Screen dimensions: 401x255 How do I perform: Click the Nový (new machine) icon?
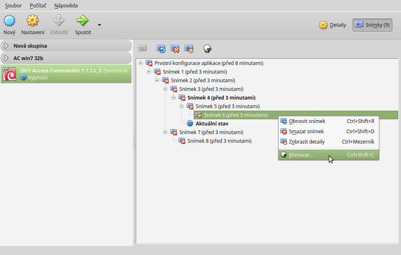[9, 21]
